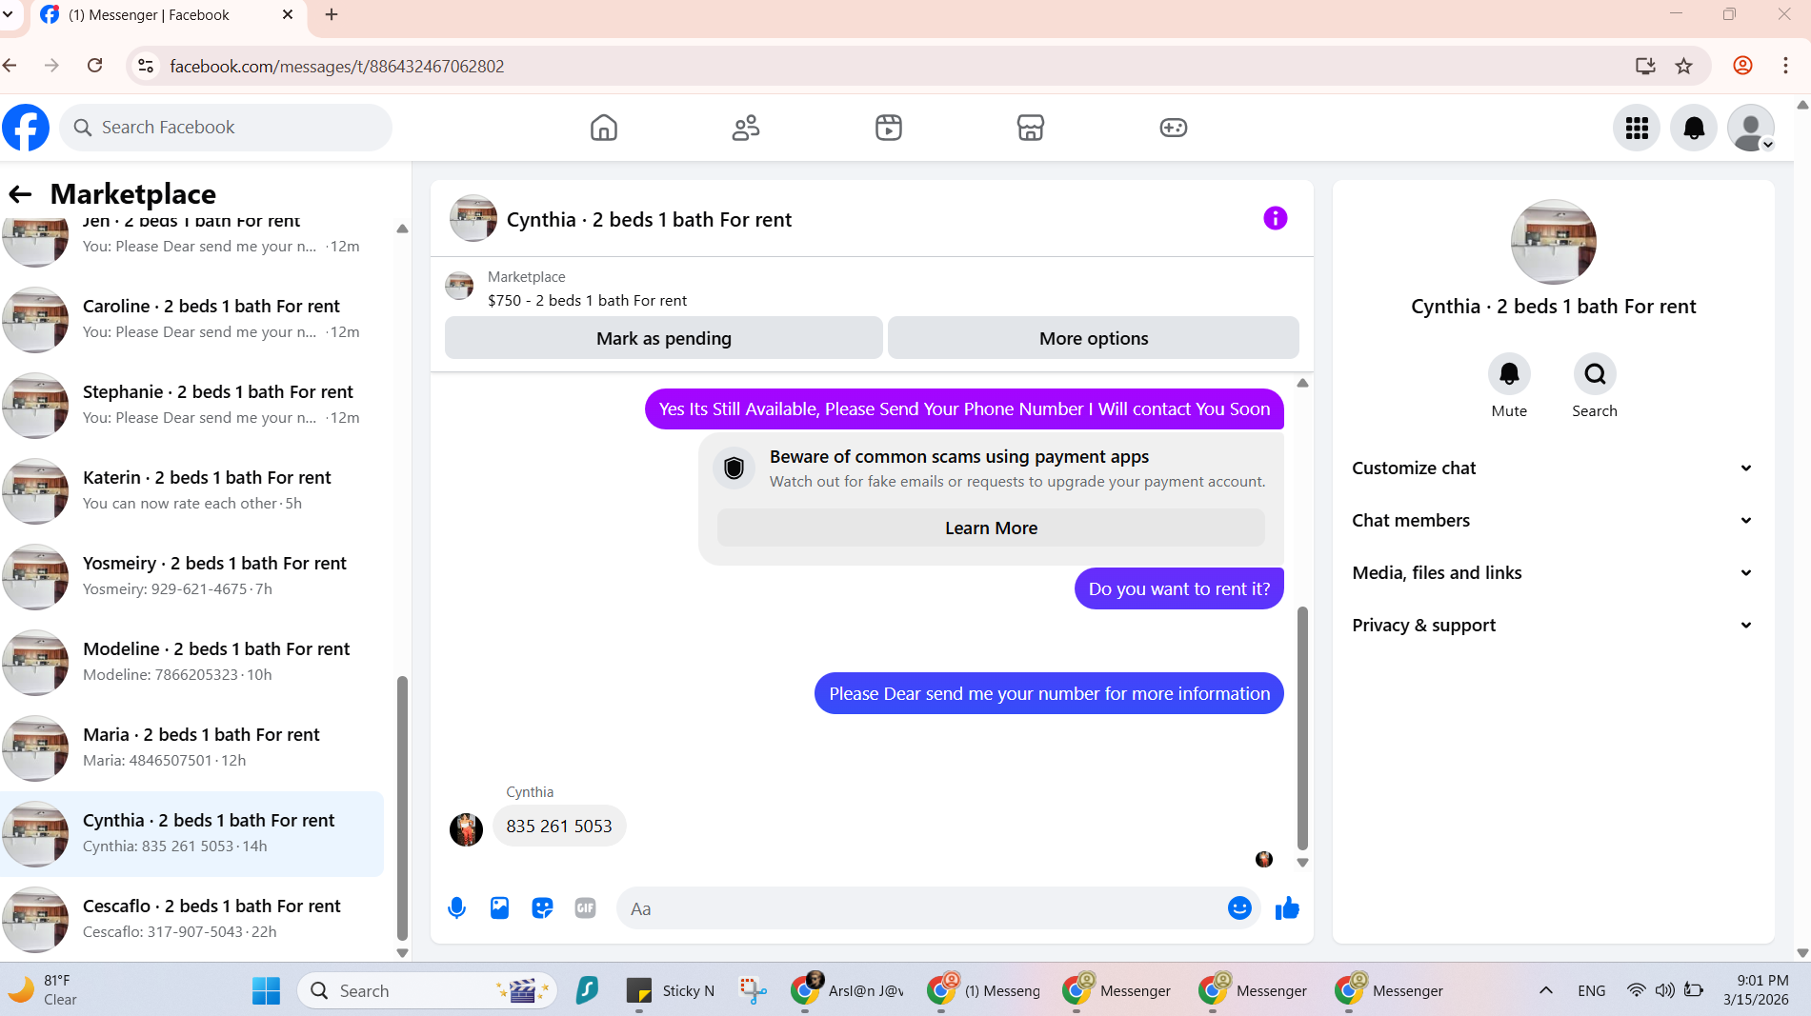Image resolution: width=1811 pixels, height=1016 pixels.
Task: Go to the Home feed icon
Action: (x=604, y=128)
